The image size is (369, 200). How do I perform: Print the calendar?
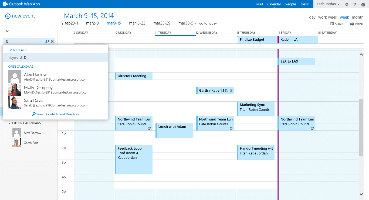(x=357, y=24)
